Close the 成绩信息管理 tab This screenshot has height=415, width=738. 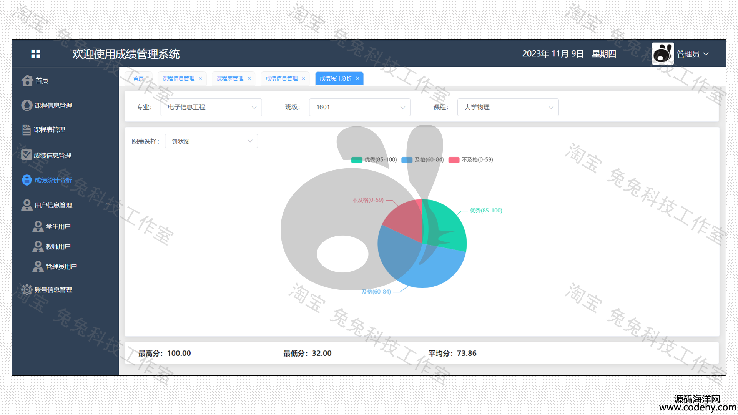pyautogui.click(x=303, y=78)
